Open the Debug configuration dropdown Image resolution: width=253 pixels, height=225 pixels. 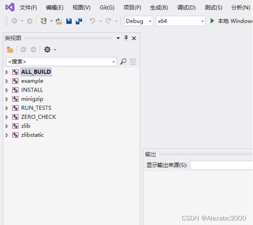138,21
